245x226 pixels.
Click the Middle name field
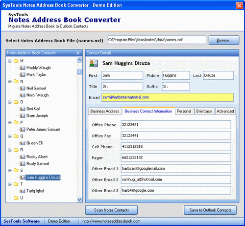176,75
